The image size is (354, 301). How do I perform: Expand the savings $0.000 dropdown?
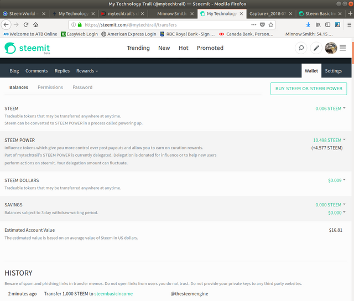(x=337, y=212)
